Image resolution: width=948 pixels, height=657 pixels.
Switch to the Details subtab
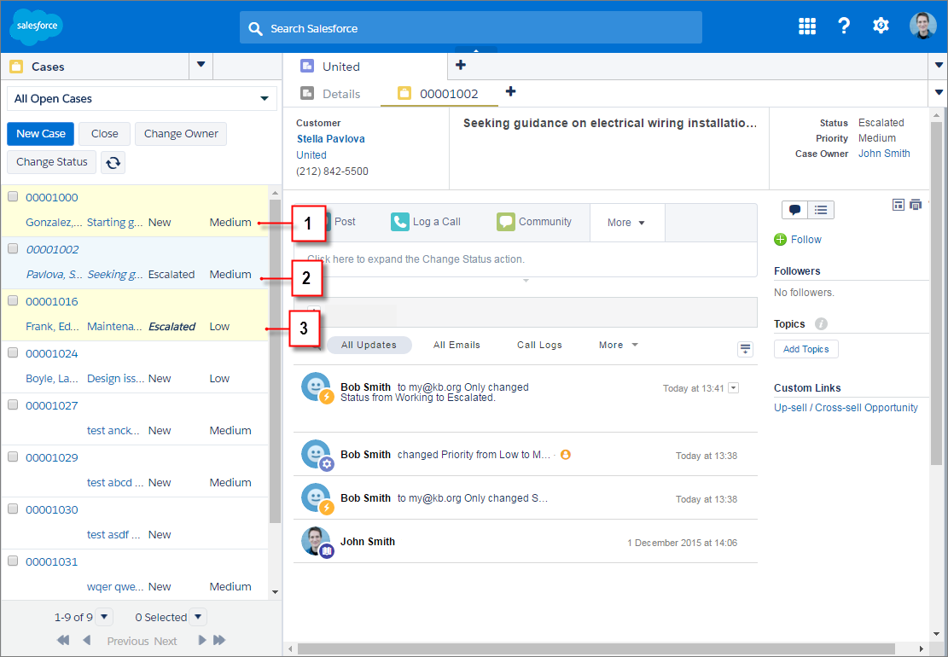pyautogui.click(x=330, y=94)
